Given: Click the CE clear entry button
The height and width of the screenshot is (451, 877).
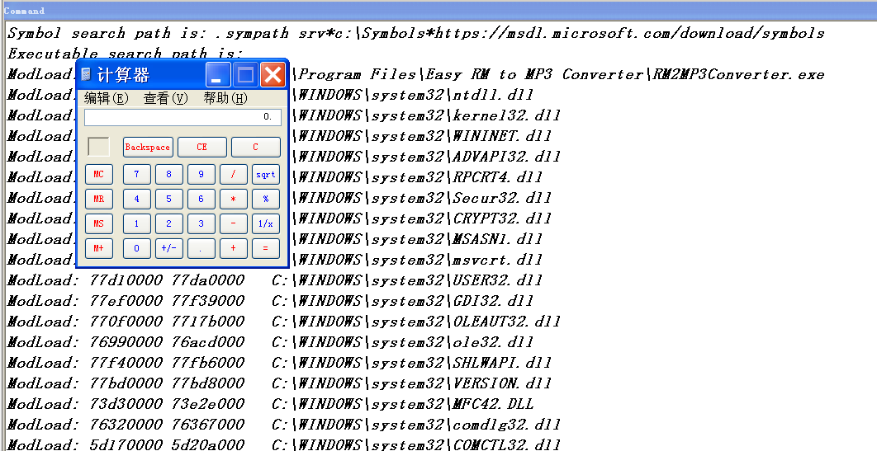Looking at the screenshot, I should point(202,148).
